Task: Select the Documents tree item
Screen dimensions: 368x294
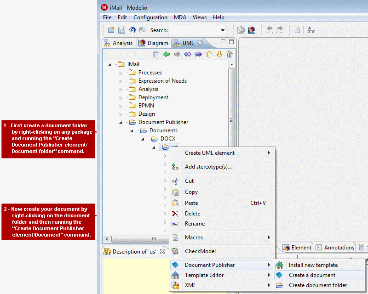Action: pyautogui.click(x=163, y=130)
